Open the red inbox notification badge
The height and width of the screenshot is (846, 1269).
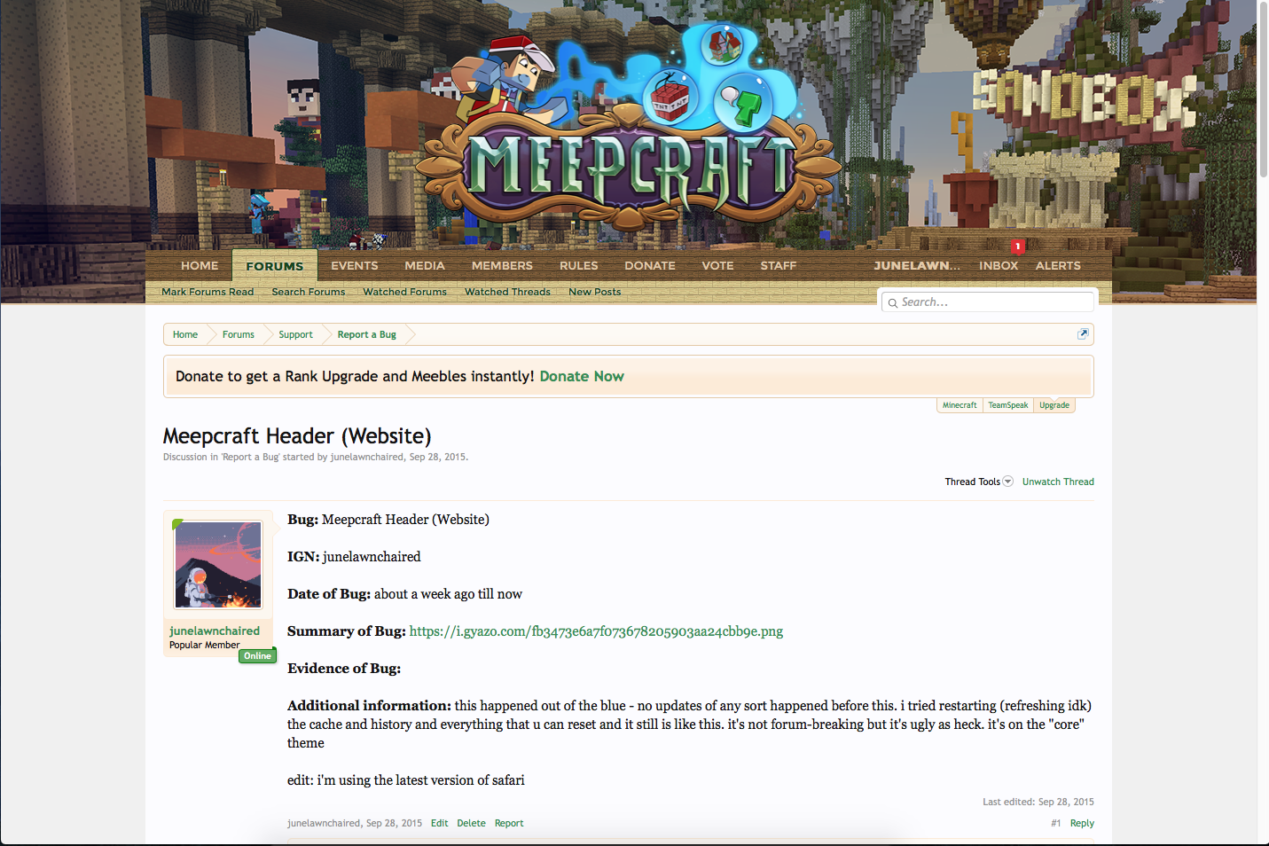(1017, 246)
